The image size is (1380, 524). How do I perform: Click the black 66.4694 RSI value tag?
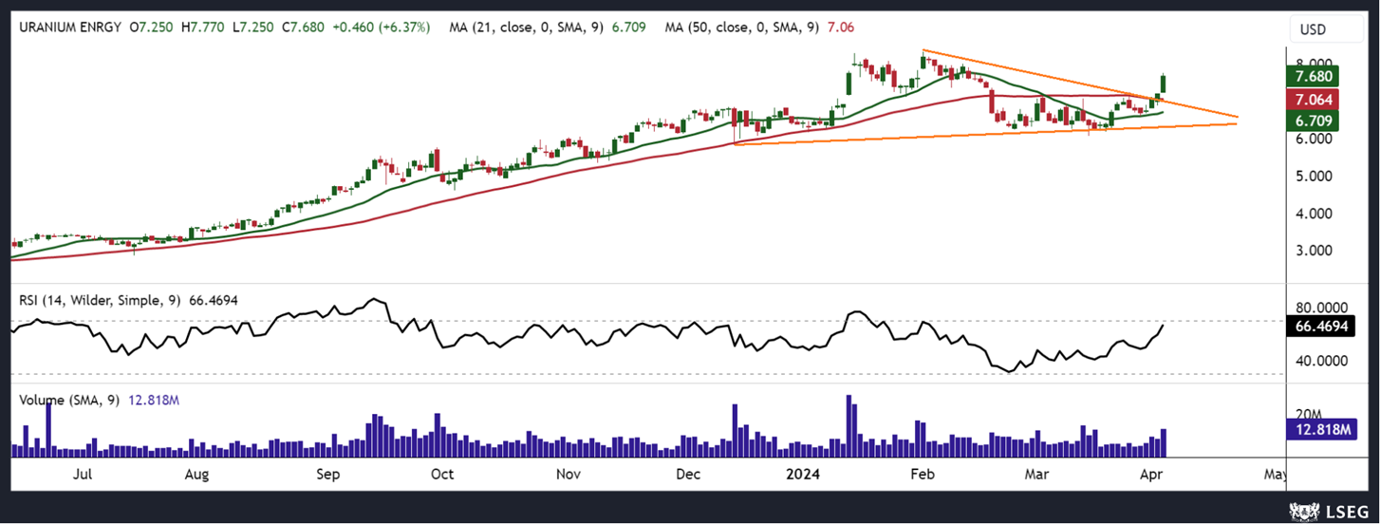1319,326
